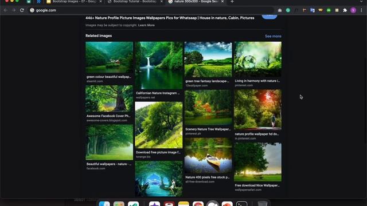This screenshot has width=367, height=206.
Task: Reload the Google page
Action: coord(22,10)
